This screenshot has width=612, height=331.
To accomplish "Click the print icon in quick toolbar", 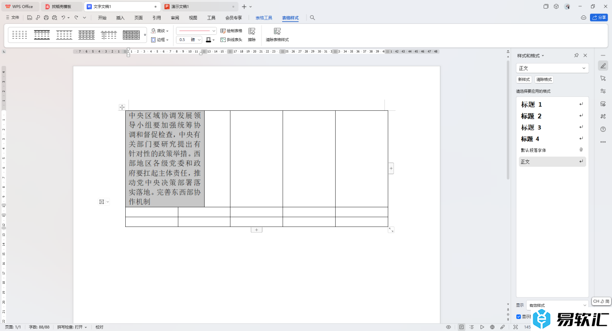I will pos(46,18).
